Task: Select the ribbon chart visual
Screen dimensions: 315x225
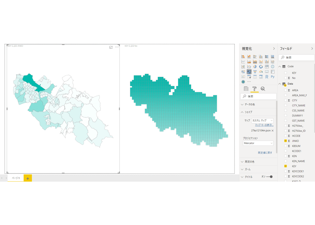Action: pos(273,61)
